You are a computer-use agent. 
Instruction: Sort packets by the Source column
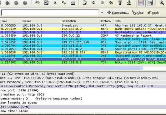[41, 21]
